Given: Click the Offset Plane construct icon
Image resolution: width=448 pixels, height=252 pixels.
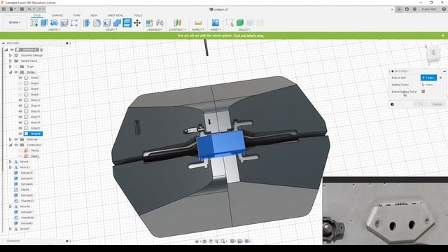Looking at the screenshot, I should (x=177, y=23).
